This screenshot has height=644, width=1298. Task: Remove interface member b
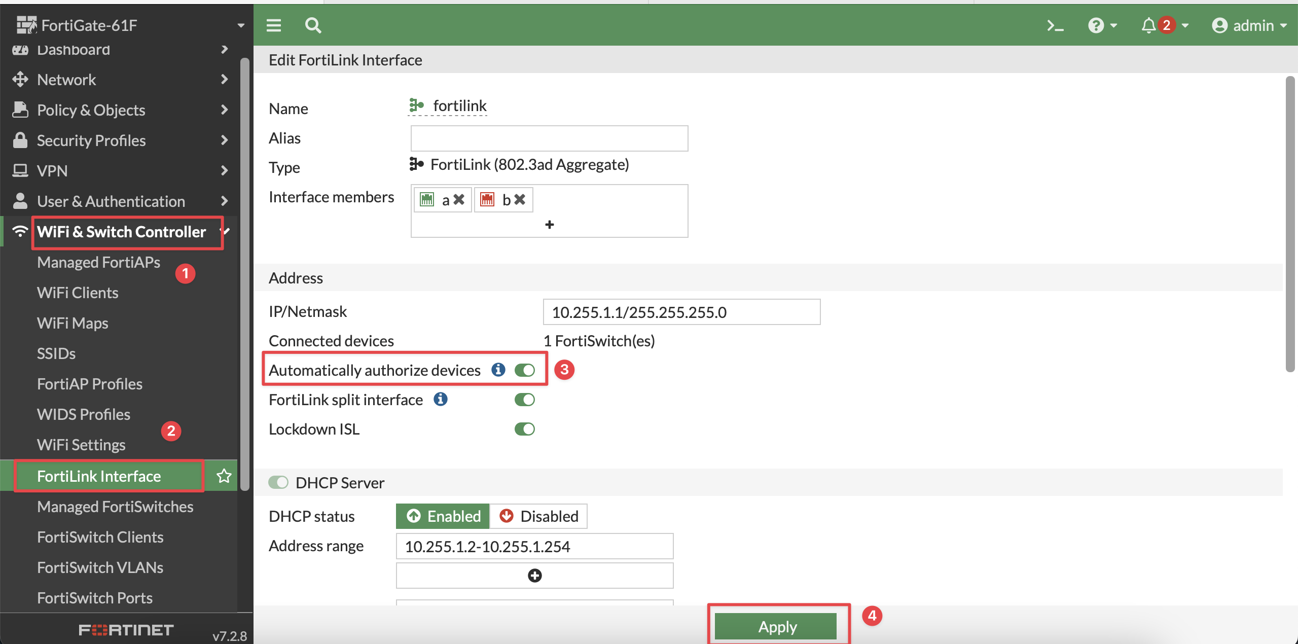click(520, 200)
